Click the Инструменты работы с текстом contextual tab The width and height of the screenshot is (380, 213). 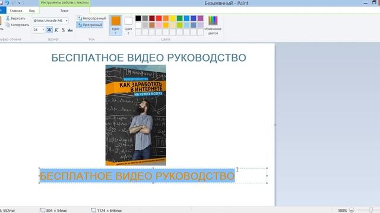[65, 2]
